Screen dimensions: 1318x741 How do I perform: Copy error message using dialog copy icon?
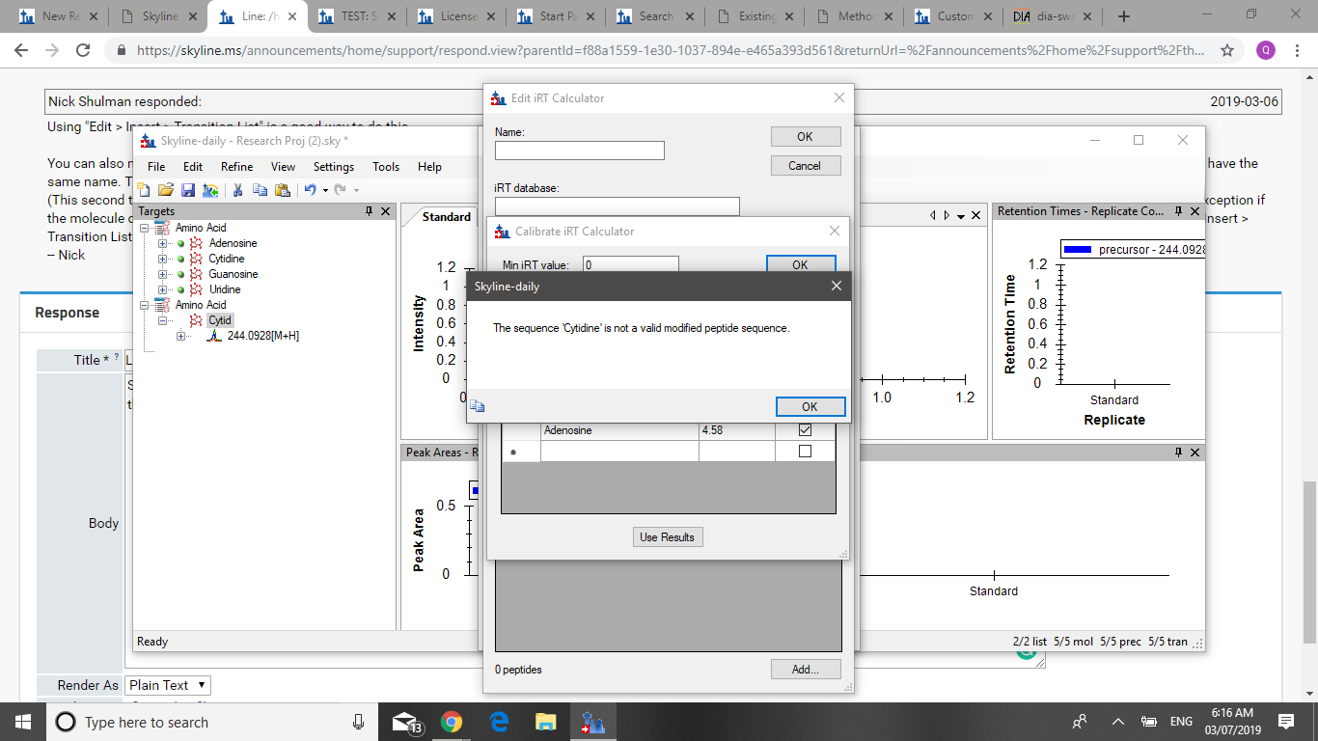coord(479,407)
